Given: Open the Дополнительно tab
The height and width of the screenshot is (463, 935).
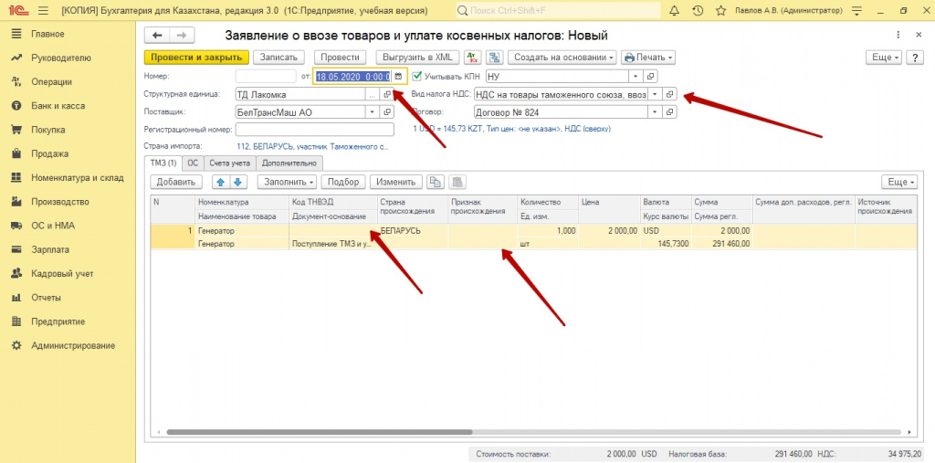Looking at the screenshot, I should (x=289, y=163).
